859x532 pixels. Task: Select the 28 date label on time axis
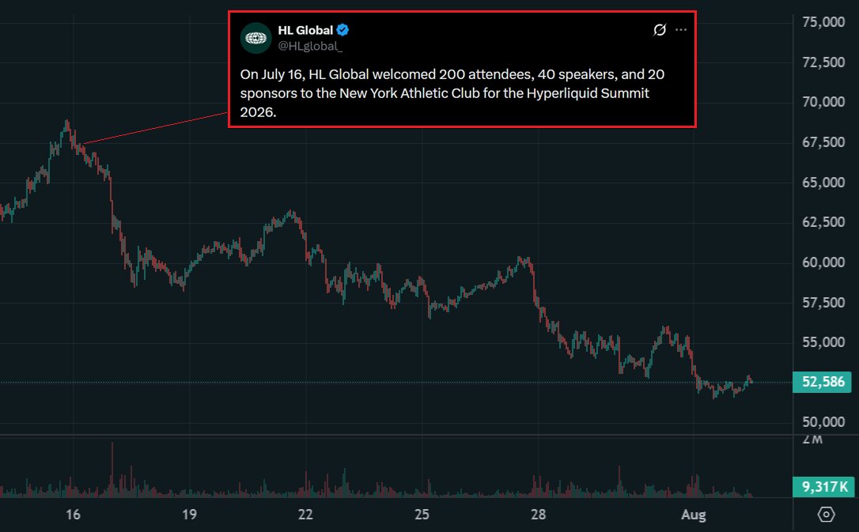click(x=539, y=515)
